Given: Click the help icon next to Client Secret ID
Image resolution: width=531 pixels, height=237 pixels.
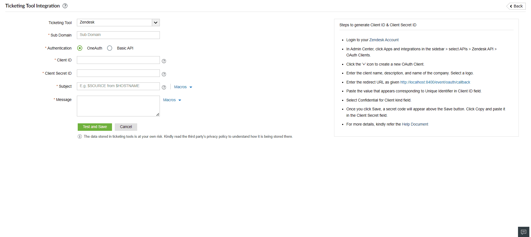Looking at the screenshot, I should [164, 74].
